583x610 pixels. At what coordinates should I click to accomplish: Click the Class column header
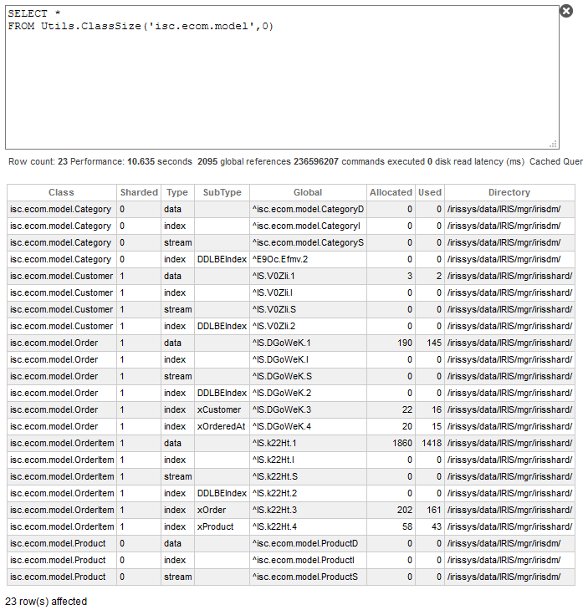(x=61, y=192)
